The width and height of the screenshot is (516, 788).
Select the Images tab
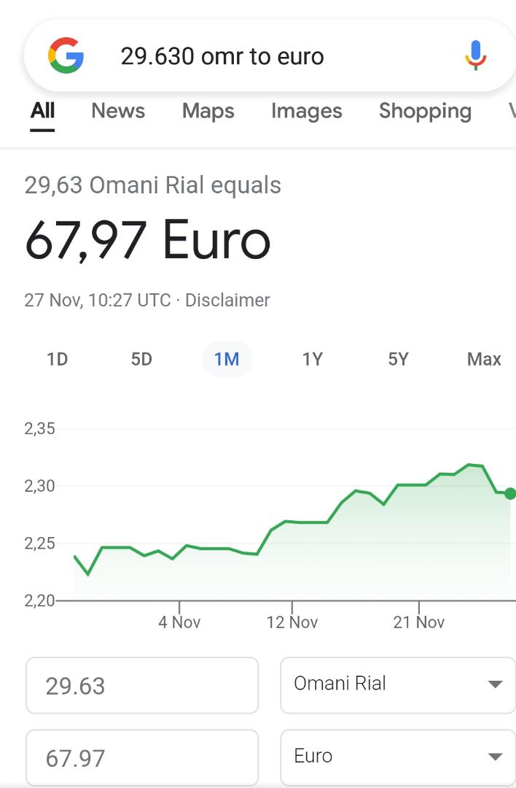click(x=306, y=111)
